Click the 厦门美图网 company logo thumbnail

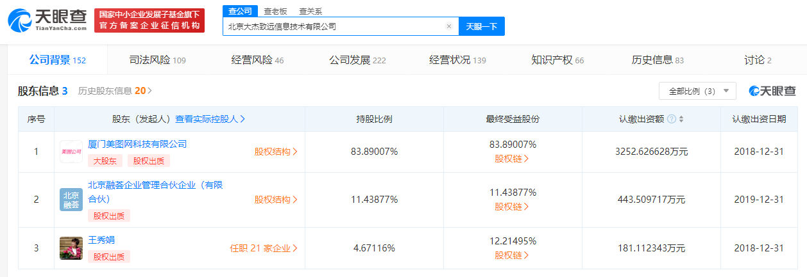click(71, 152)
